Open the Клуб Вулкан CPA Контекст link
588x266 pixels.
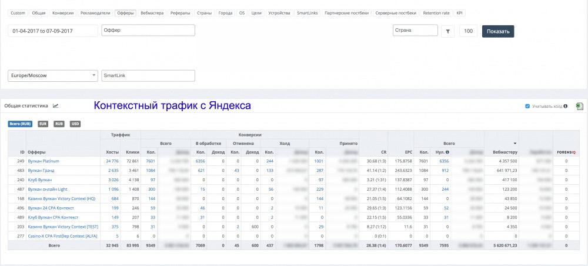tap(53, 217)
